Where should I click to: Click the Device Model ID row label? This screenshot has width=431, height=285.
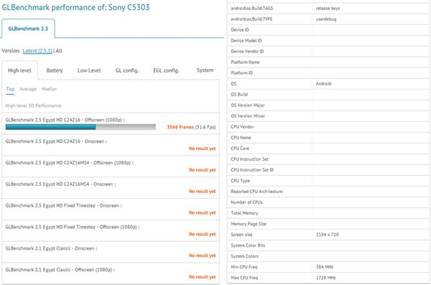point(246,40)
